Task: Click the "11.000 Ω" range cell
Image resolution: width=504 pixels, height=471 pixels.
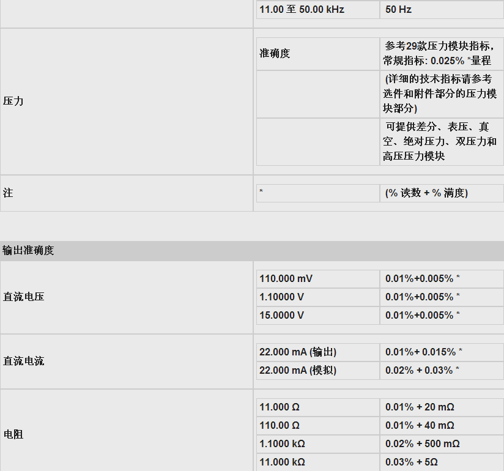Action: coord(280,407)
